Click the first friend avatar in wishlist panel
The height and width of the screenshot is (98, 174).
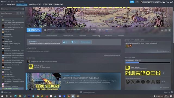[127, 46]
